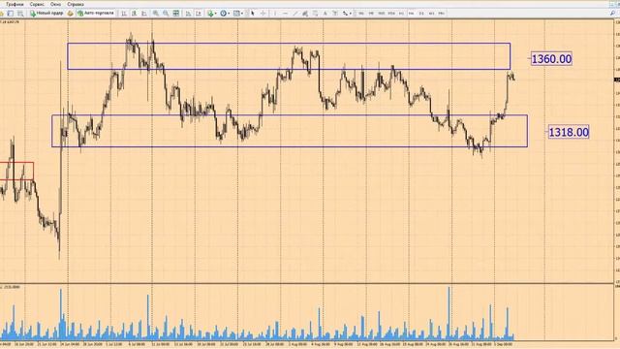Open the Сервис menu
The height and width of the screenshot is (349, 620).
(37, 4)
